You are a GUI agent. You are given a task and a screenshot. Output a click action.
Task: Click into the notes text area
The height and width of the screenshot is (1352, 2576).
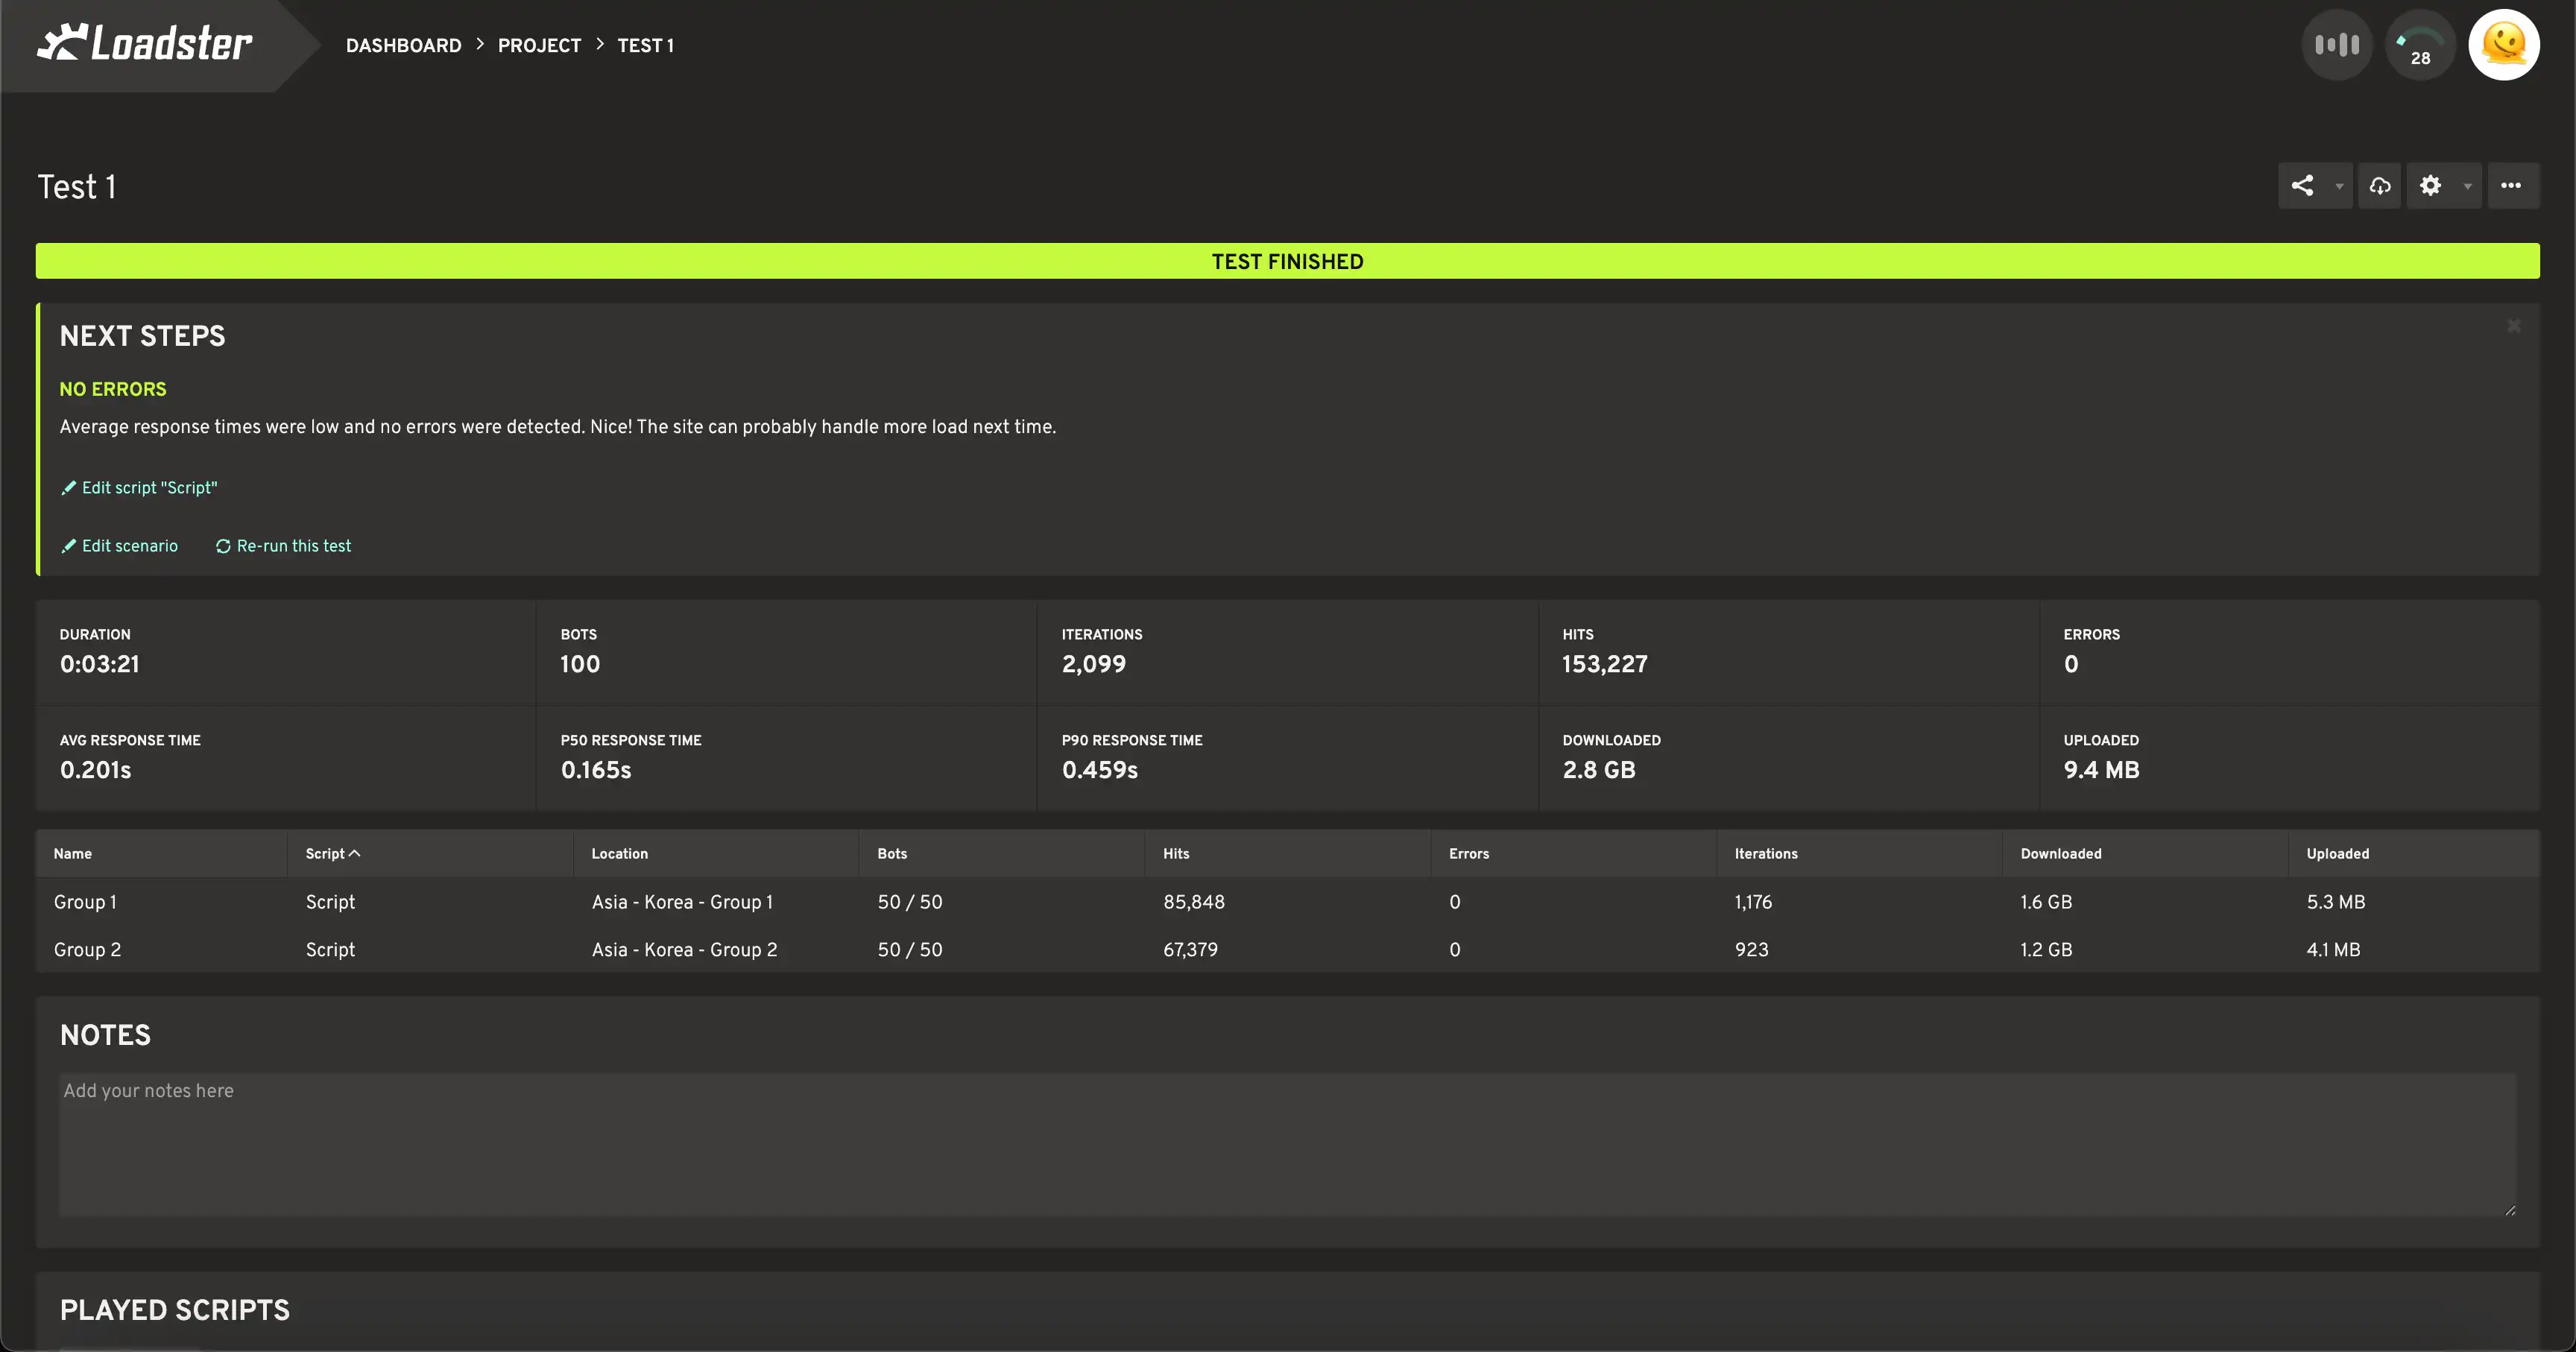point(1287,1145)
